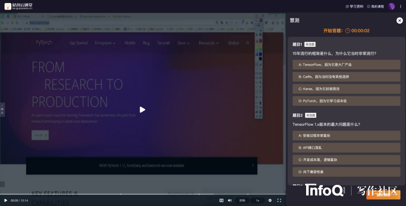Close the 慧测 quiz panel
406x206 pixels.
399,21
